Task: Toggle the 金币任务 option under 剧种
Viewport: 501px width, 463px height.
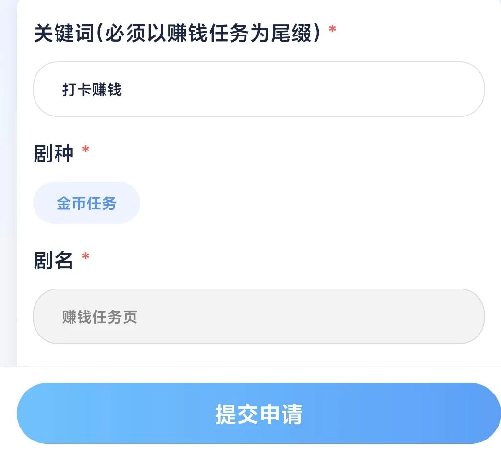Action: click(86, 203)
